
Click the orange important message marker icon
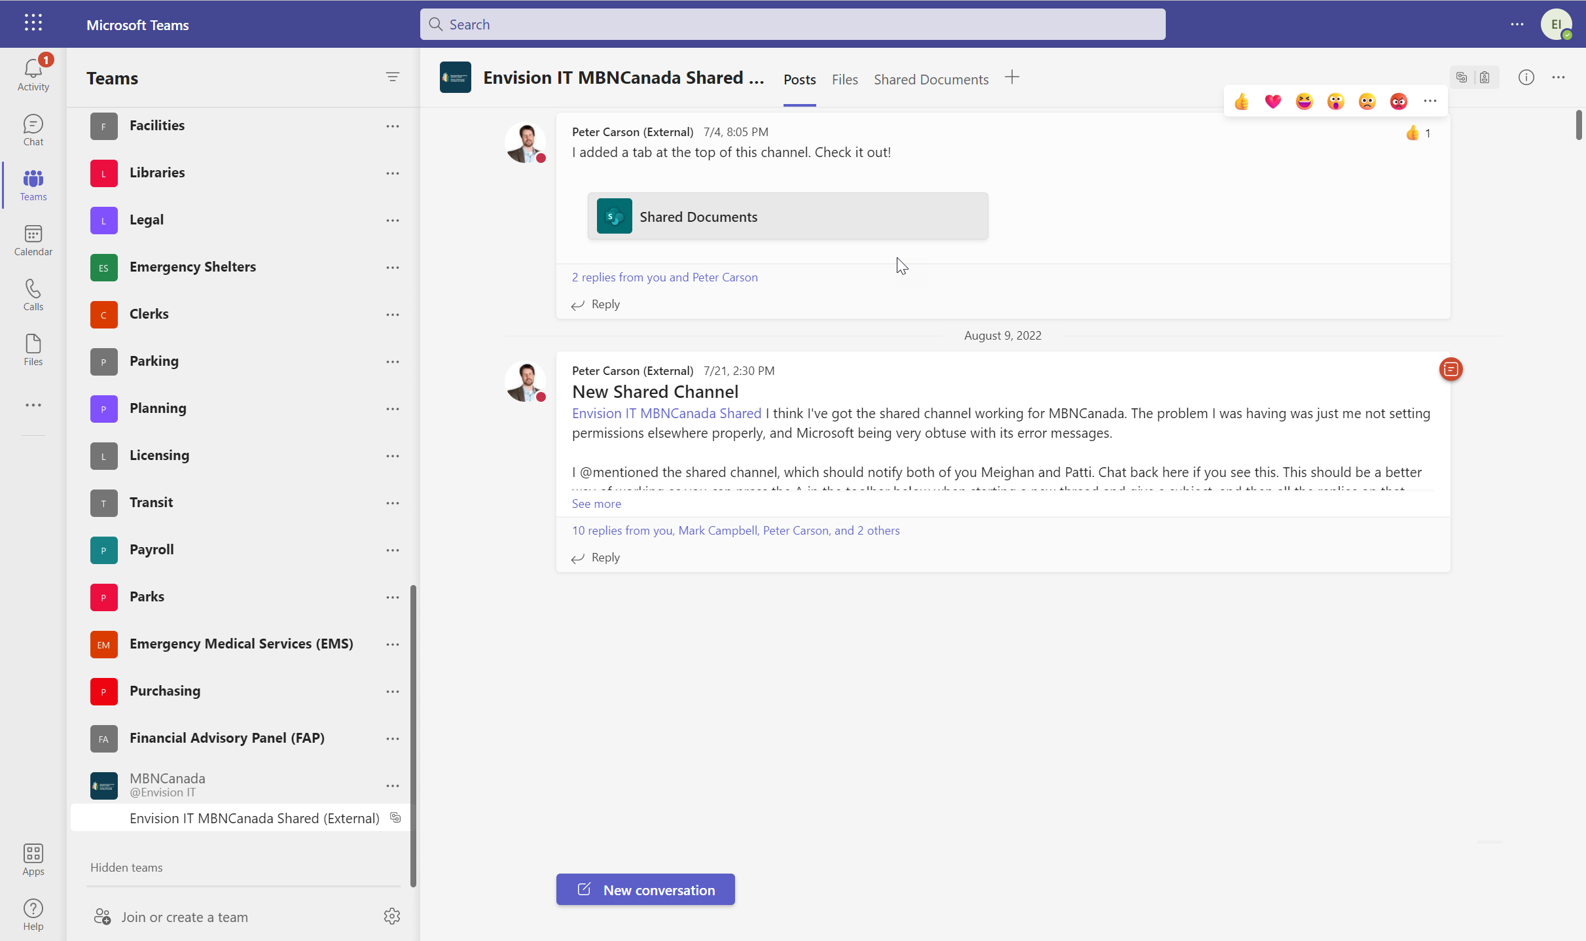(1451, 370)
